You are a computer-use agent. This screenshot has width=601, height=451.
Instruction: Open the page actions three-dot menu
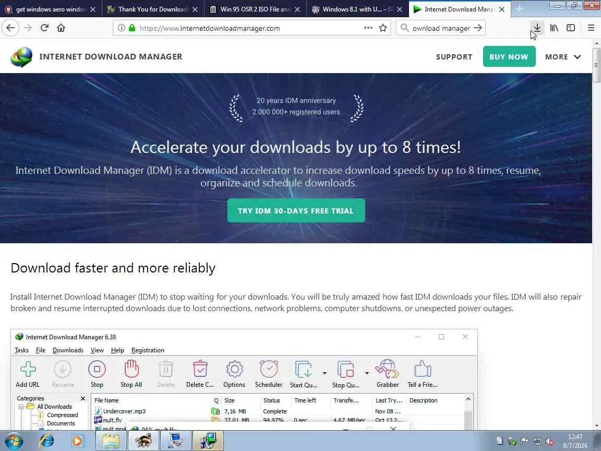click(368, 28)
